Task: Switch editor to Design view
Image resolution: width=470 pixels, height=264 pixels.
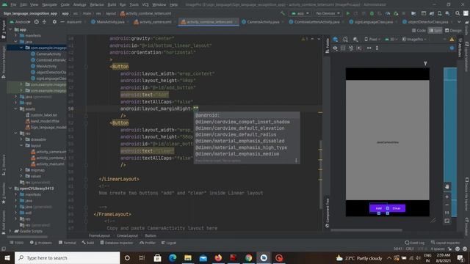Action: point(453,31)
